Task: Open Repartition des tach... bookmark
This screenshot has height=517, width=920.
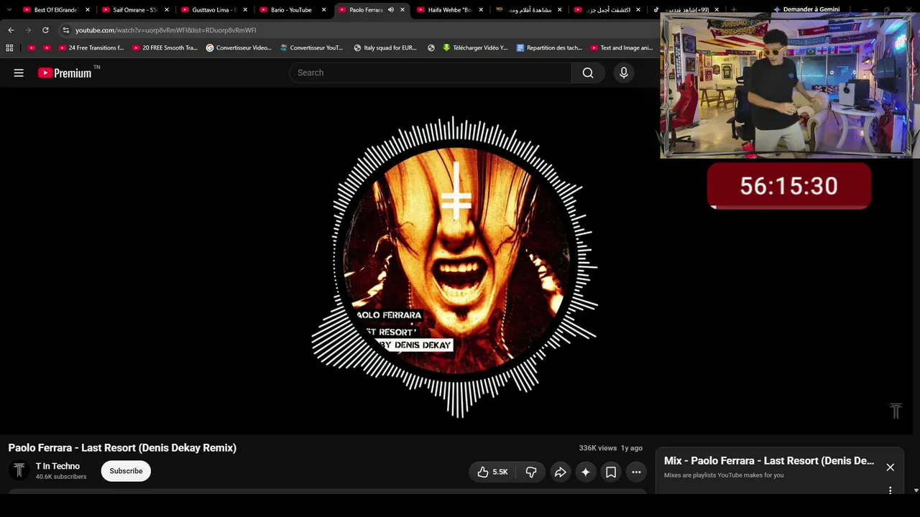Action: point(549,48)
